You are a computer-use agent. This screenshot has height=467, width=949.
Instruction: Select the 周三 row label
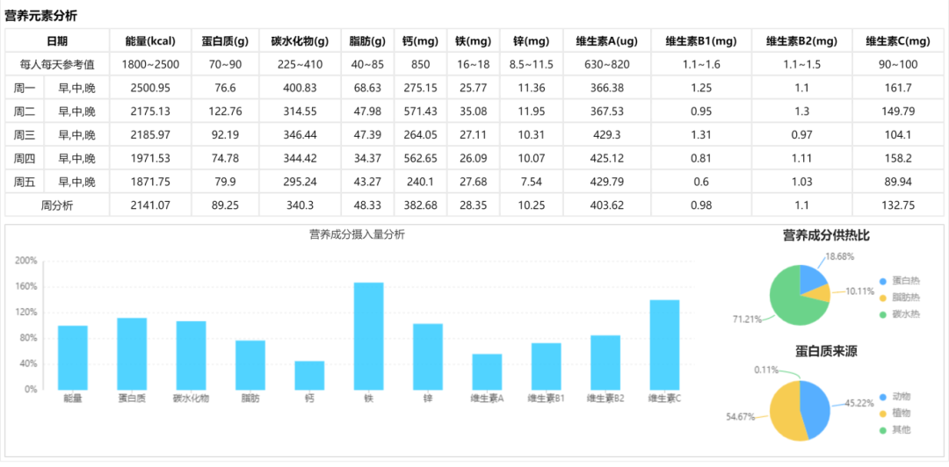(x=25, y=135)
